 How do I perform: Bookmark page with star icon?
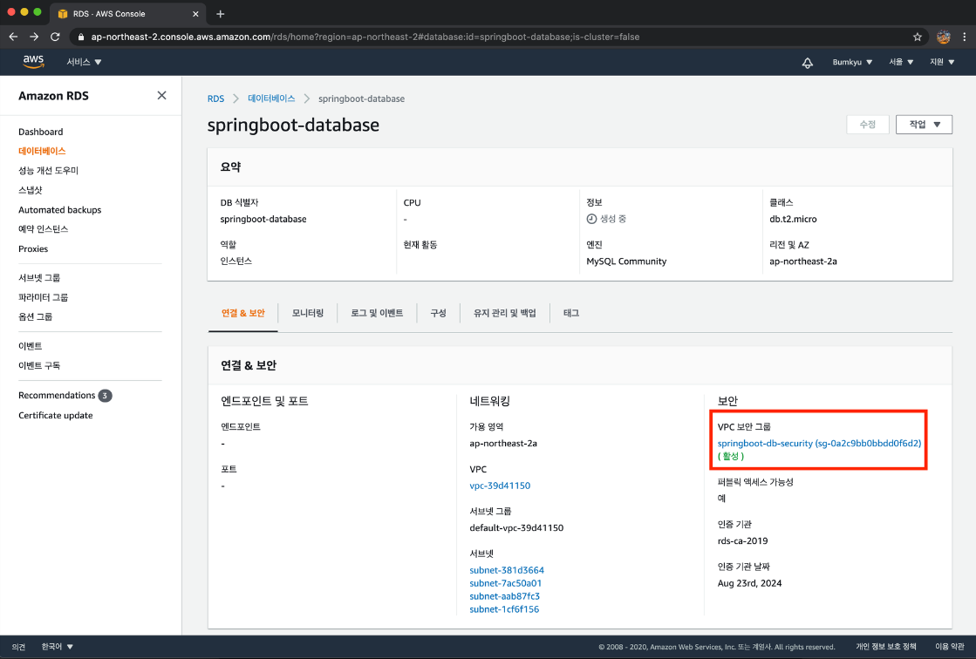tap(917, 37)
